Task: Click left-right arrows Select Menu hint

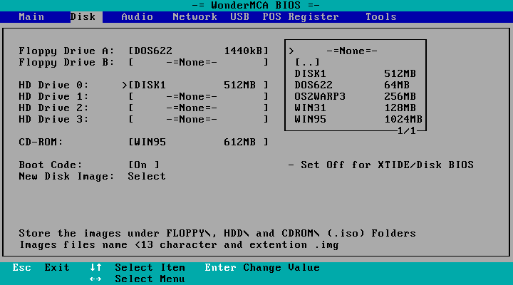Action: point(138,279)
